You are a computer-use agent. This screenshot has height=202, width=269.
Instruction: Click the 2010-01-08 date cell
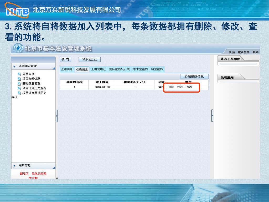click(x=102, y=87)
